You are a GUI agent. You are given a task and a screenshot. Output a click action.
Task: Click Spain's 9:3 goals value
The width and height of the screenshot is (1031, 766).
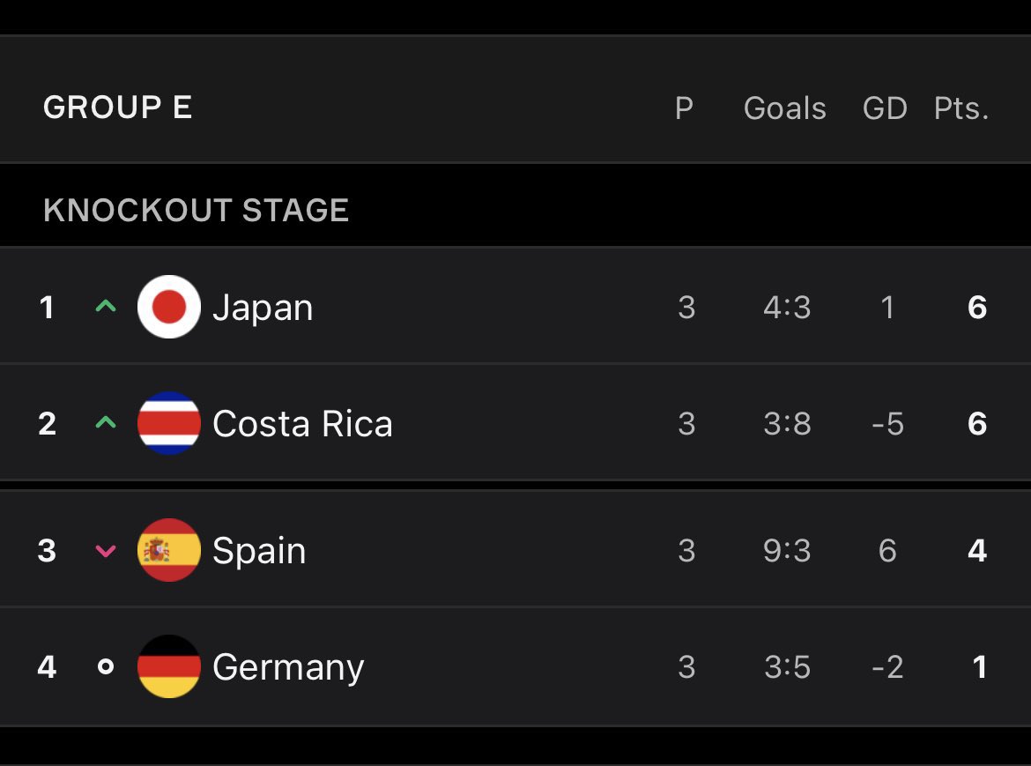(787, 550)
